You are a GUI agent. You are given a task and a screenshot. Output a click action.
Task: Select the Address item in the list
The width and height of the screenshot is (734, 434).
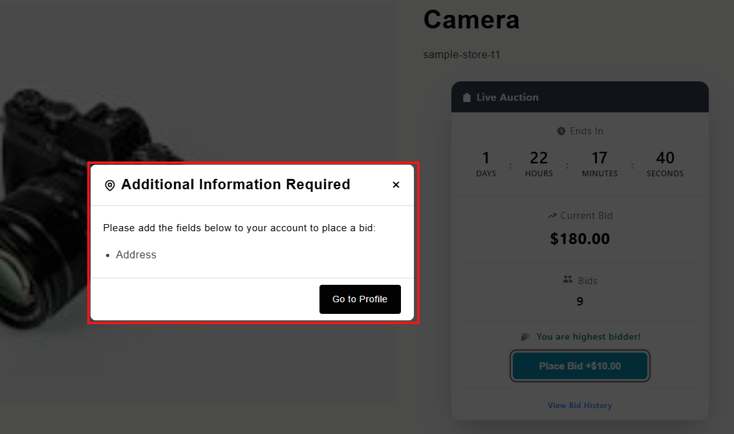point(136,255)
